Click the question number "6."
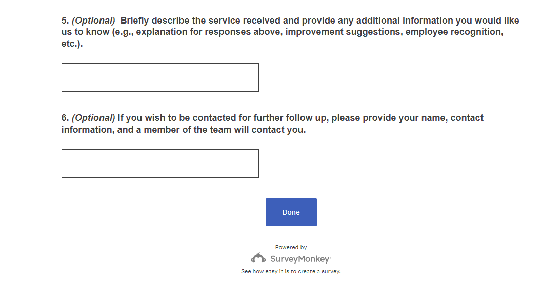Image resolution: width=542 pixels, height=303 pixels. pos(65,118)
